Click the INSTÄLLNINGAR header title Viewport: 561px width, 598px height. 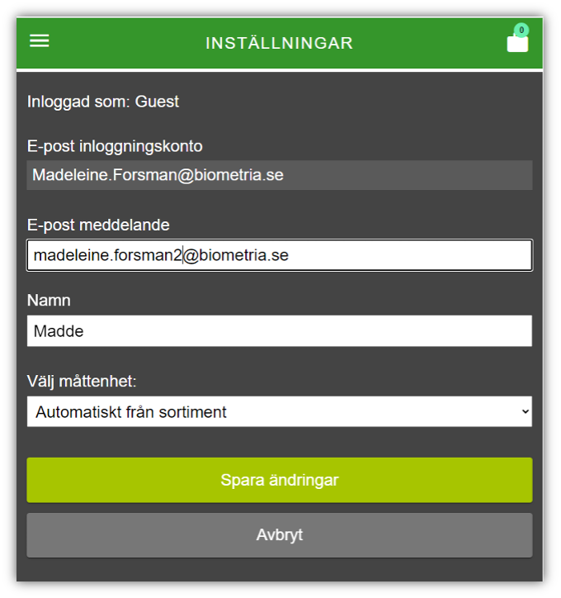279,43
